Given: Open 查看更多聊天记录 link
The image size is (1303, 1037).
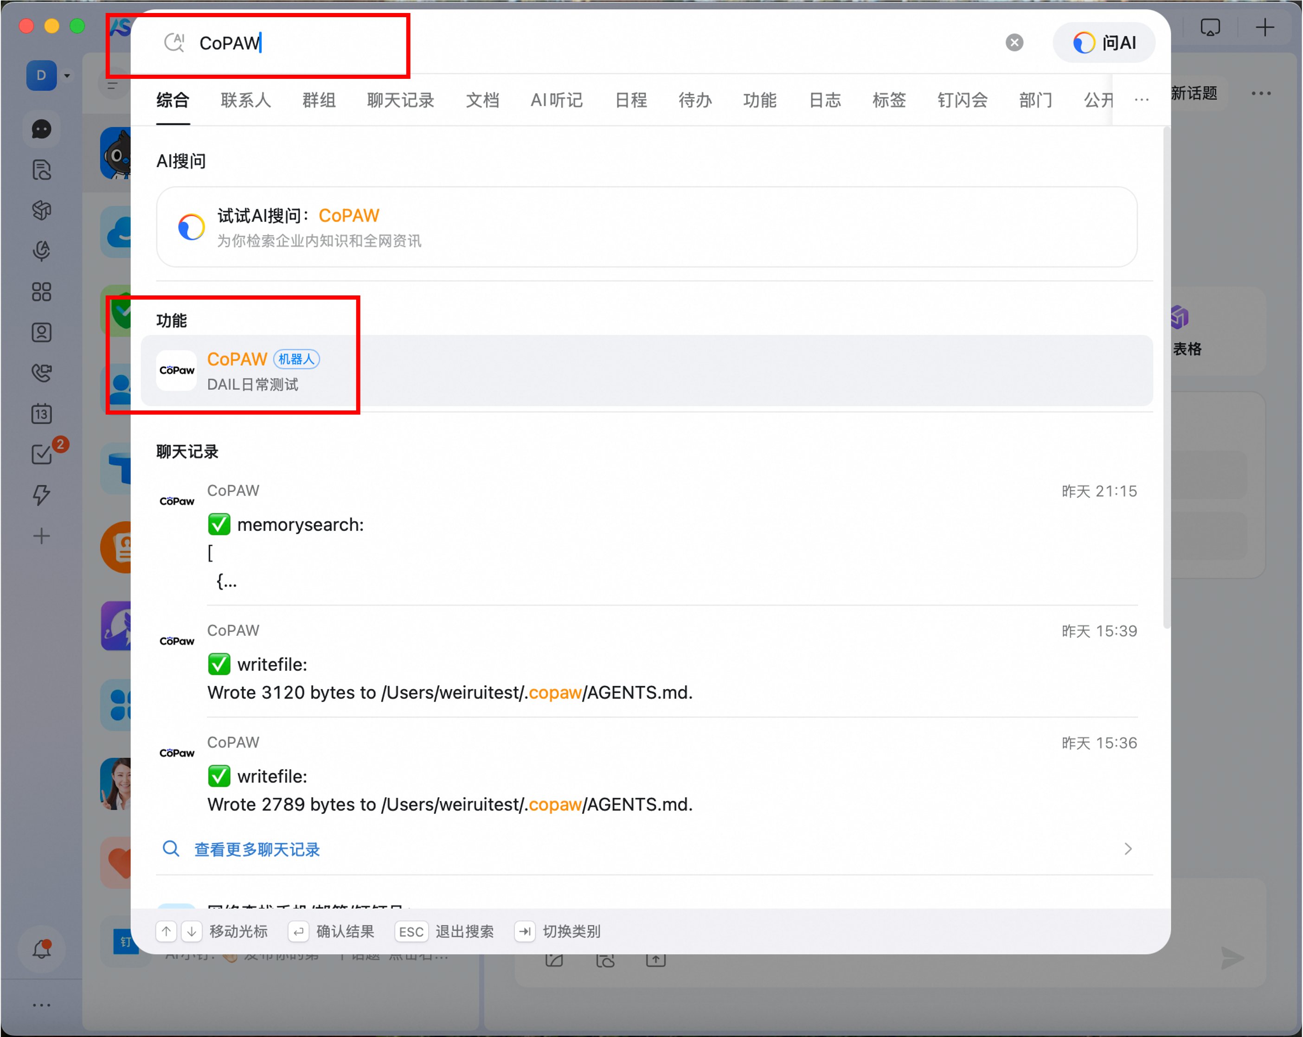Looking at the screenshot, I should pyautogui.click(x=257, y=849).
